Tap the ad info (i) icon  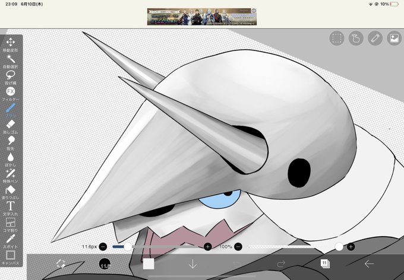[x=254, y=11]
